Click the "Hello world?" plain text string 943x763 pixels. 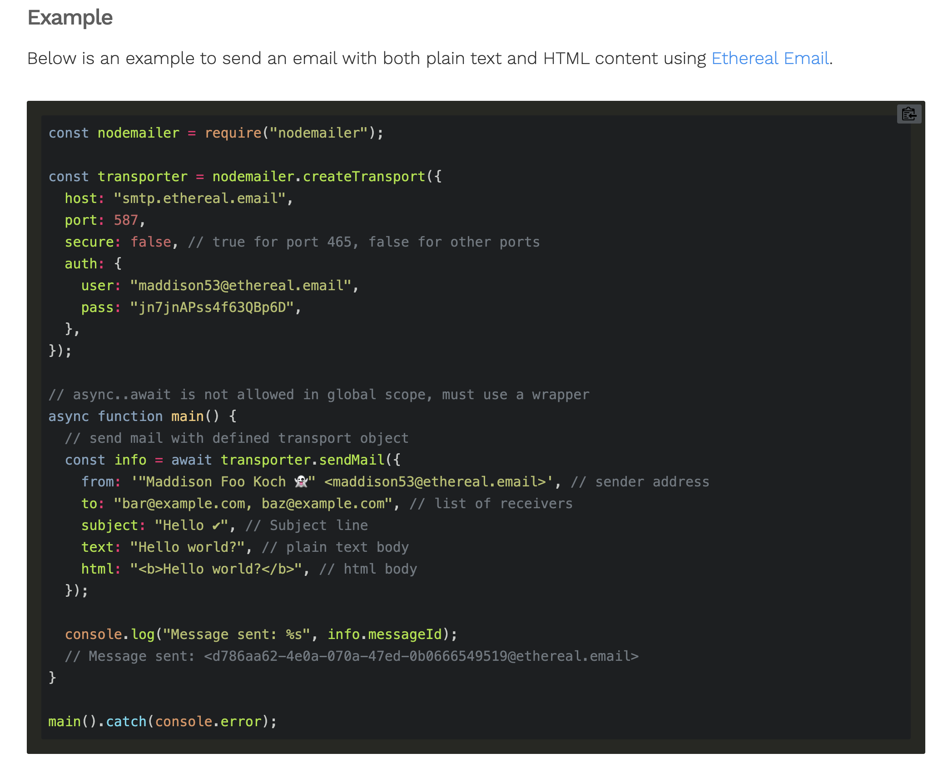187,547
